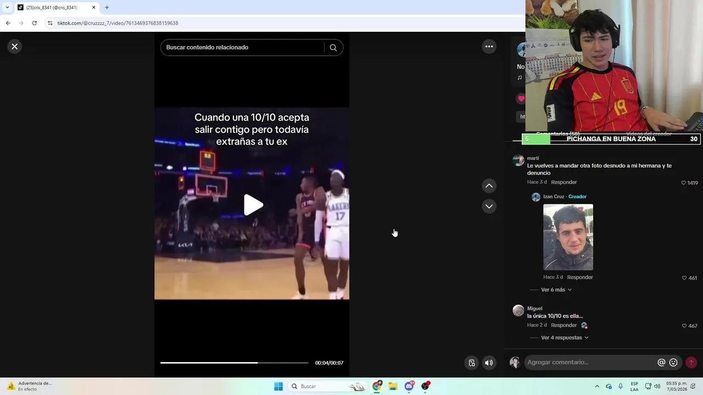Click the video time '00:04/00:07'
Viewport: 703px width, 395px height.
329,363
